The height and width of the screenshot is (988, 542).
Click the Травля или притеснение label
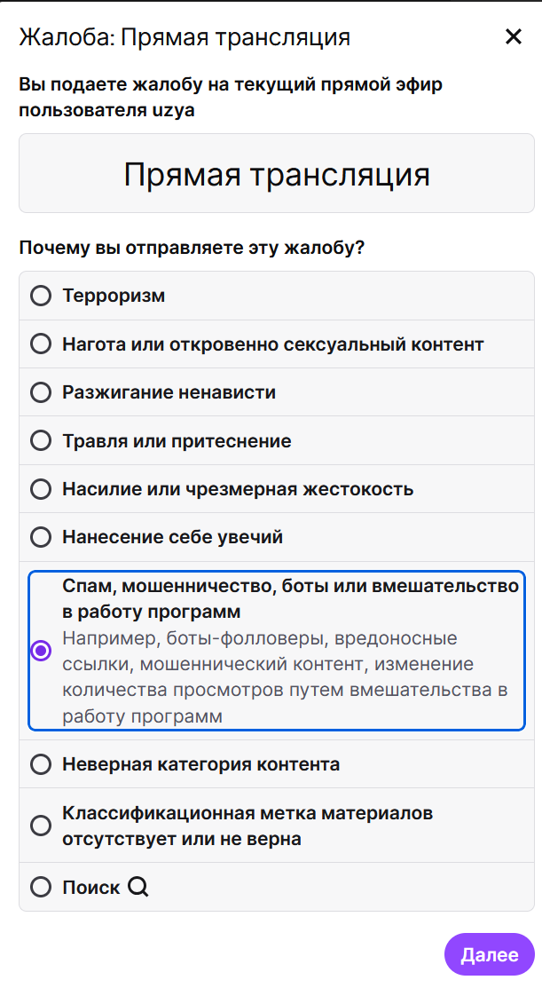[x=177, y=440]
